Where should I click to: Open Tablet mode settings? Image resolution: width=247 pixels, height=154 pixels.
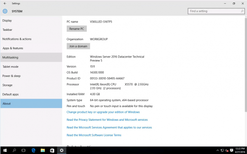(31, 67)
